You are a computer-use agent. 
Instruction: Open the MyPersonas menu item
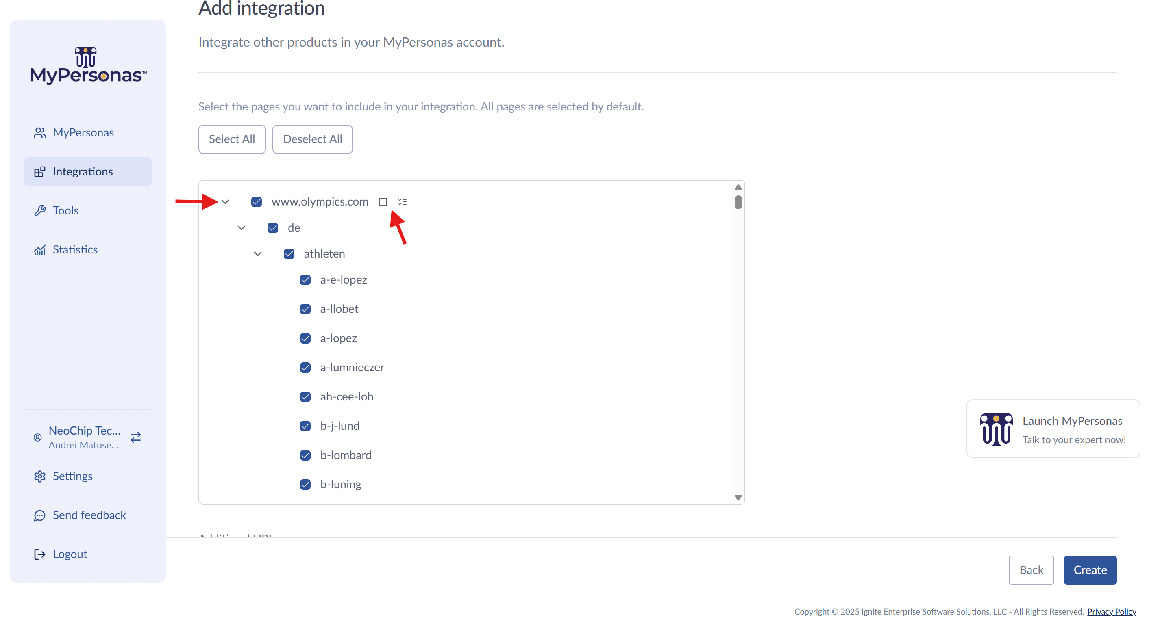point(88,133)
